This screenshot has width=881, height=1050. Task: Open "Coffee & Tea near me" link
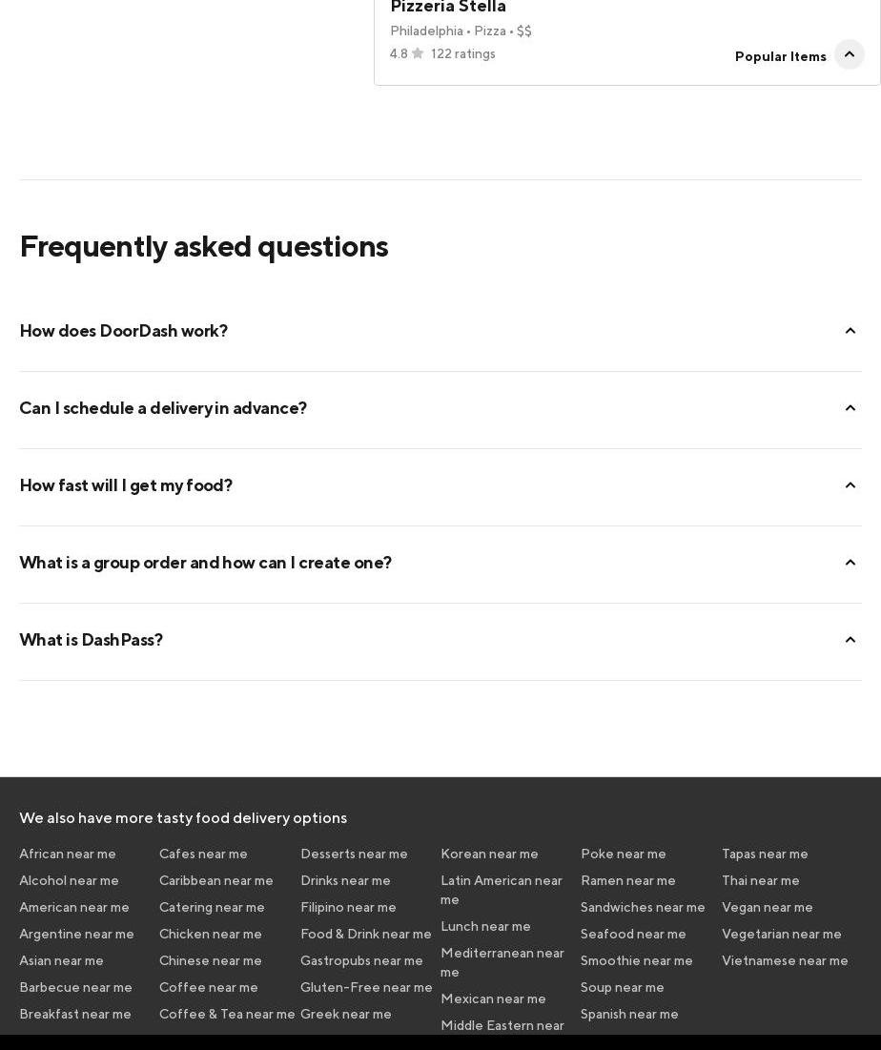pyautogui.click(x=227, y=1014)
